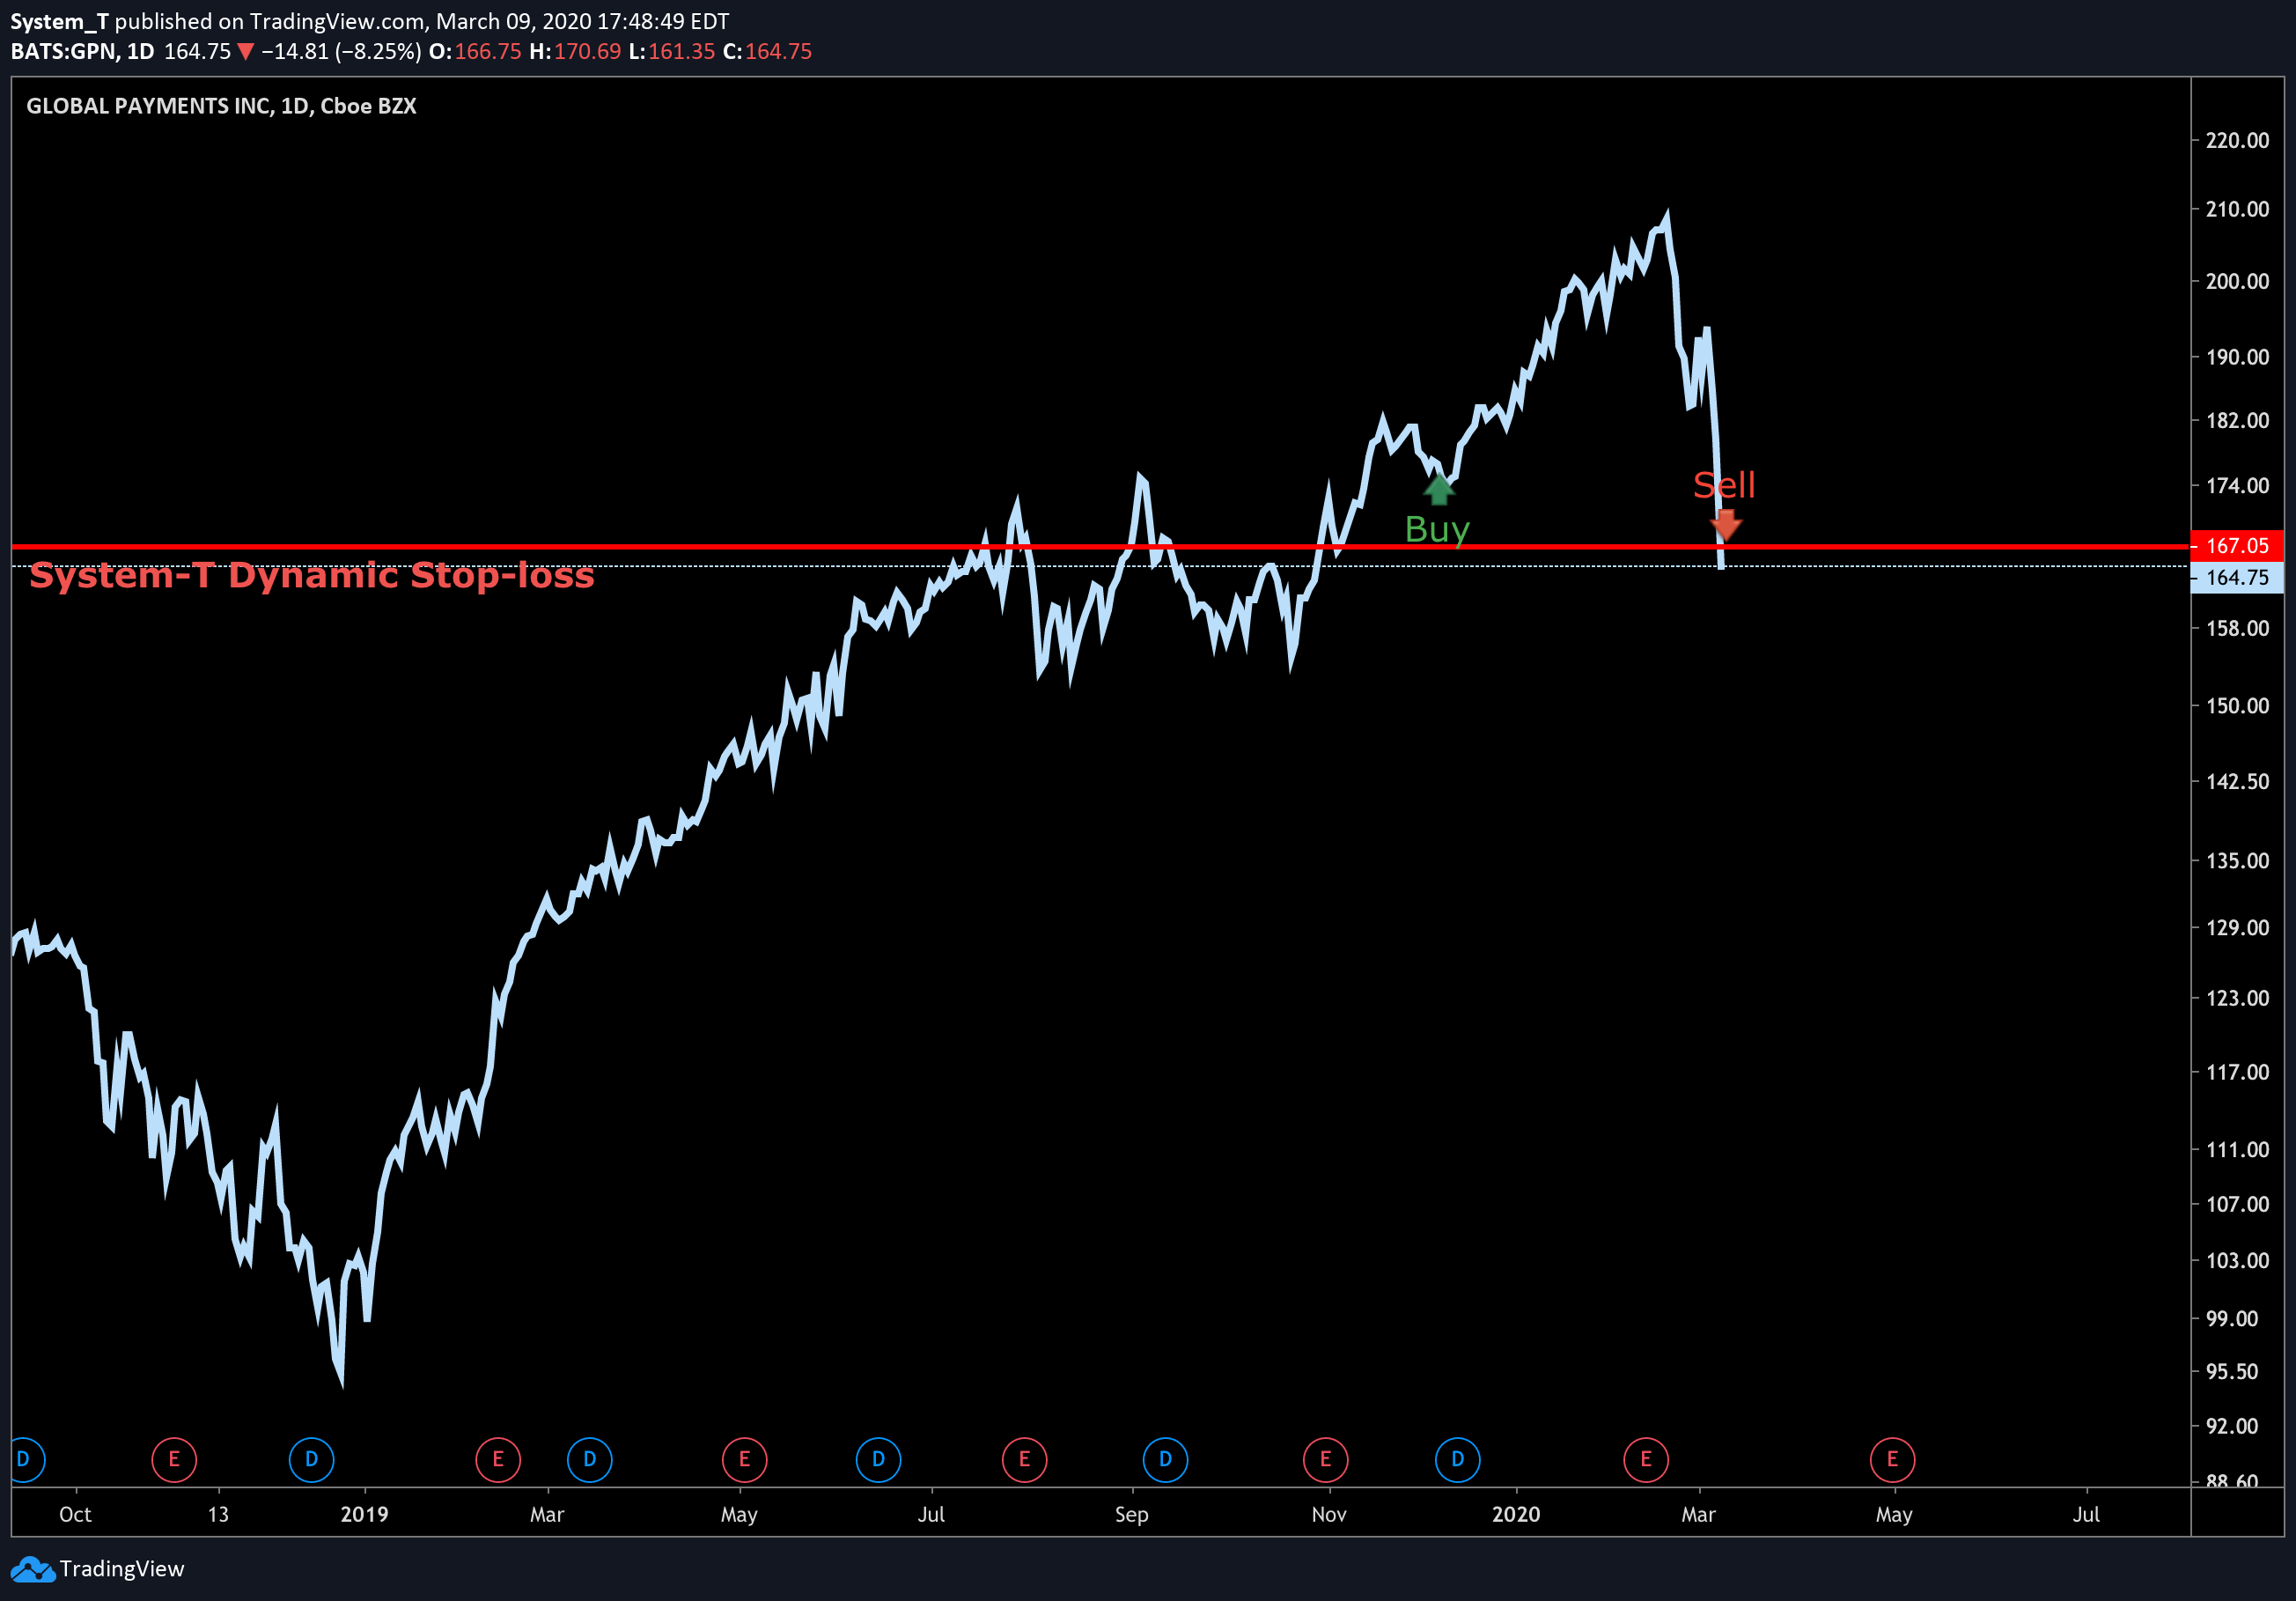Open the E marker just after Jul 2019
Viewport: 2296px width, 1601px height.
click(x=1025, y=1459)
